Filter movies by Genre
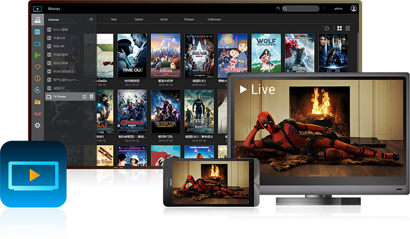Image resolution: width=410 pixels, height=239 pixels. point(139,19)
